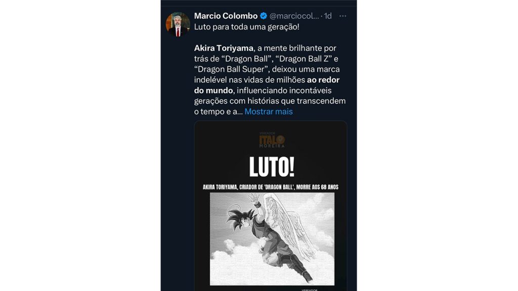The image size is (518, 291).
Task: Click the blue verified badge
Action: [x=263, y=16]
